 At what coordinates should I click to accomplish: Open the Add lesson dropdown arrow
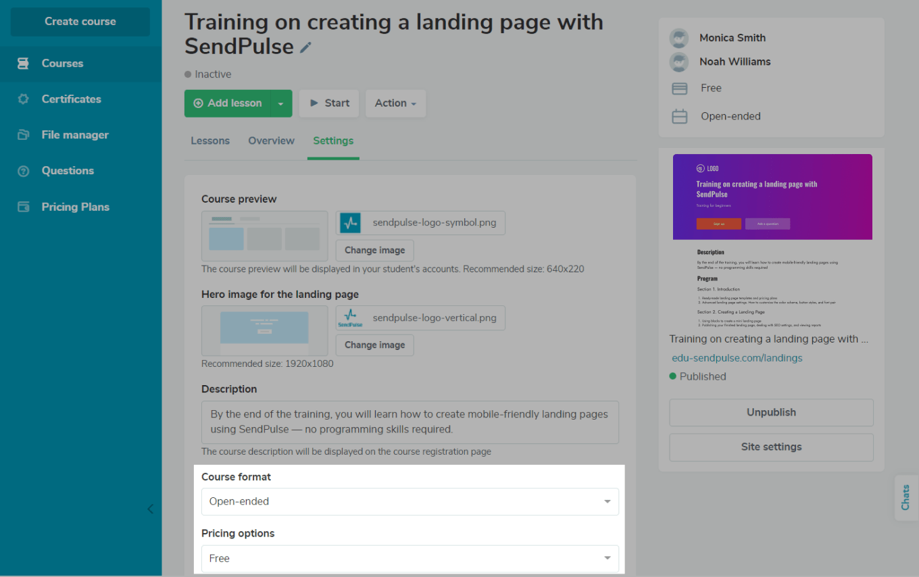coord(280,103)
